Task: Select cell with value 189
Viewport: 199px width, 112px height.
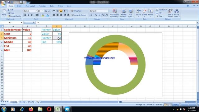Action: coord(57,42)
